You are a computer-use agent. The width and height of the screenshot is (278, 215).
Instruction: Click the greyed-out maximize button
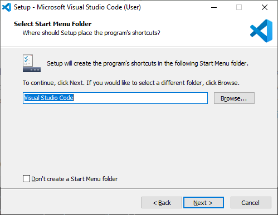239,7
